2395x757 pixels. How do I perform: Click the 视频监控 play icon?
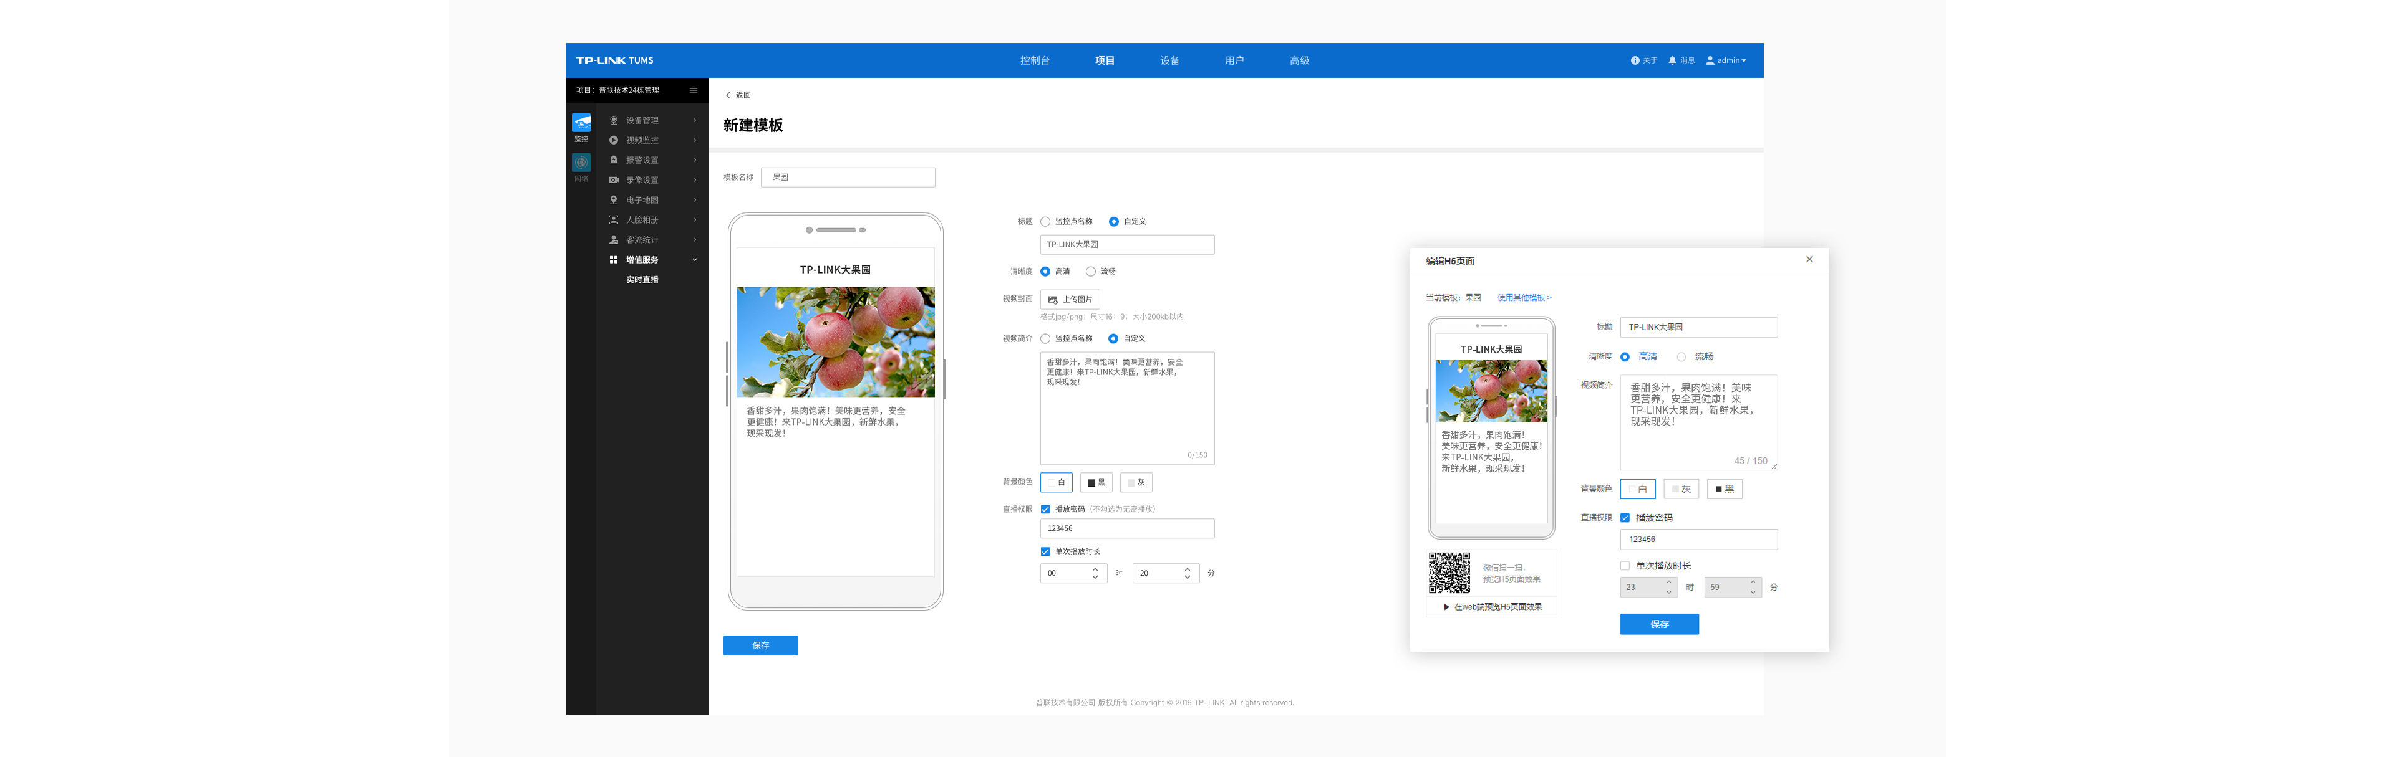click(614, 140)
